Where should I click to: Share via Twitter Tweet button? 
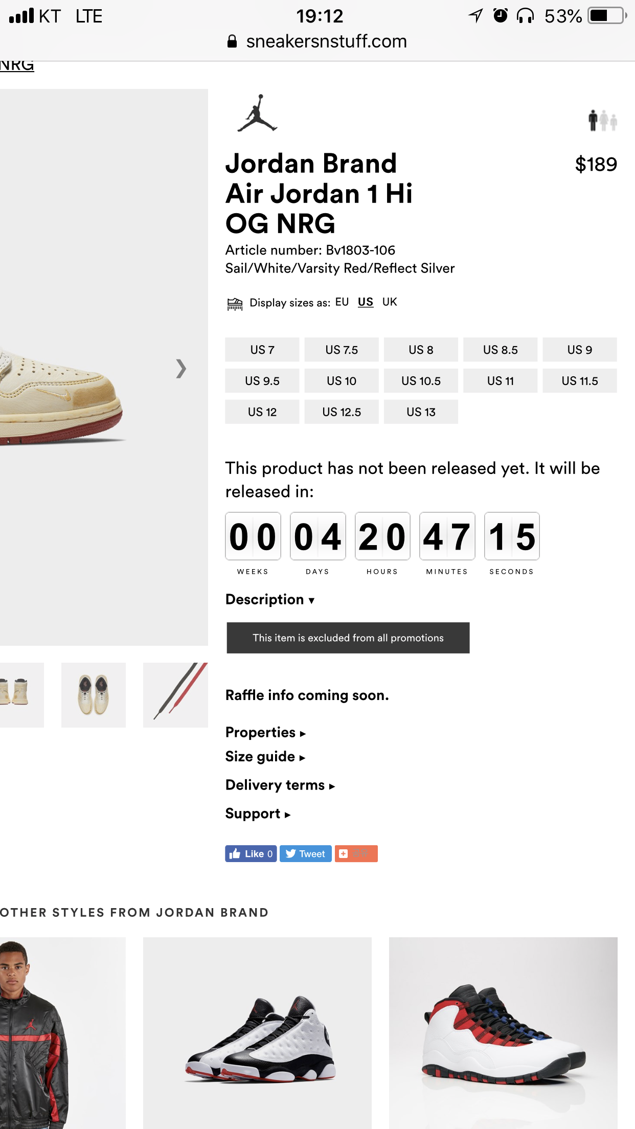click(x=305, y=853)
